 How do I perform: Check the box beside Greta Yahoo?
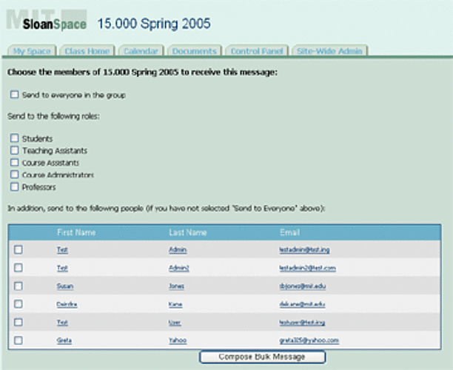click(19, 340)
